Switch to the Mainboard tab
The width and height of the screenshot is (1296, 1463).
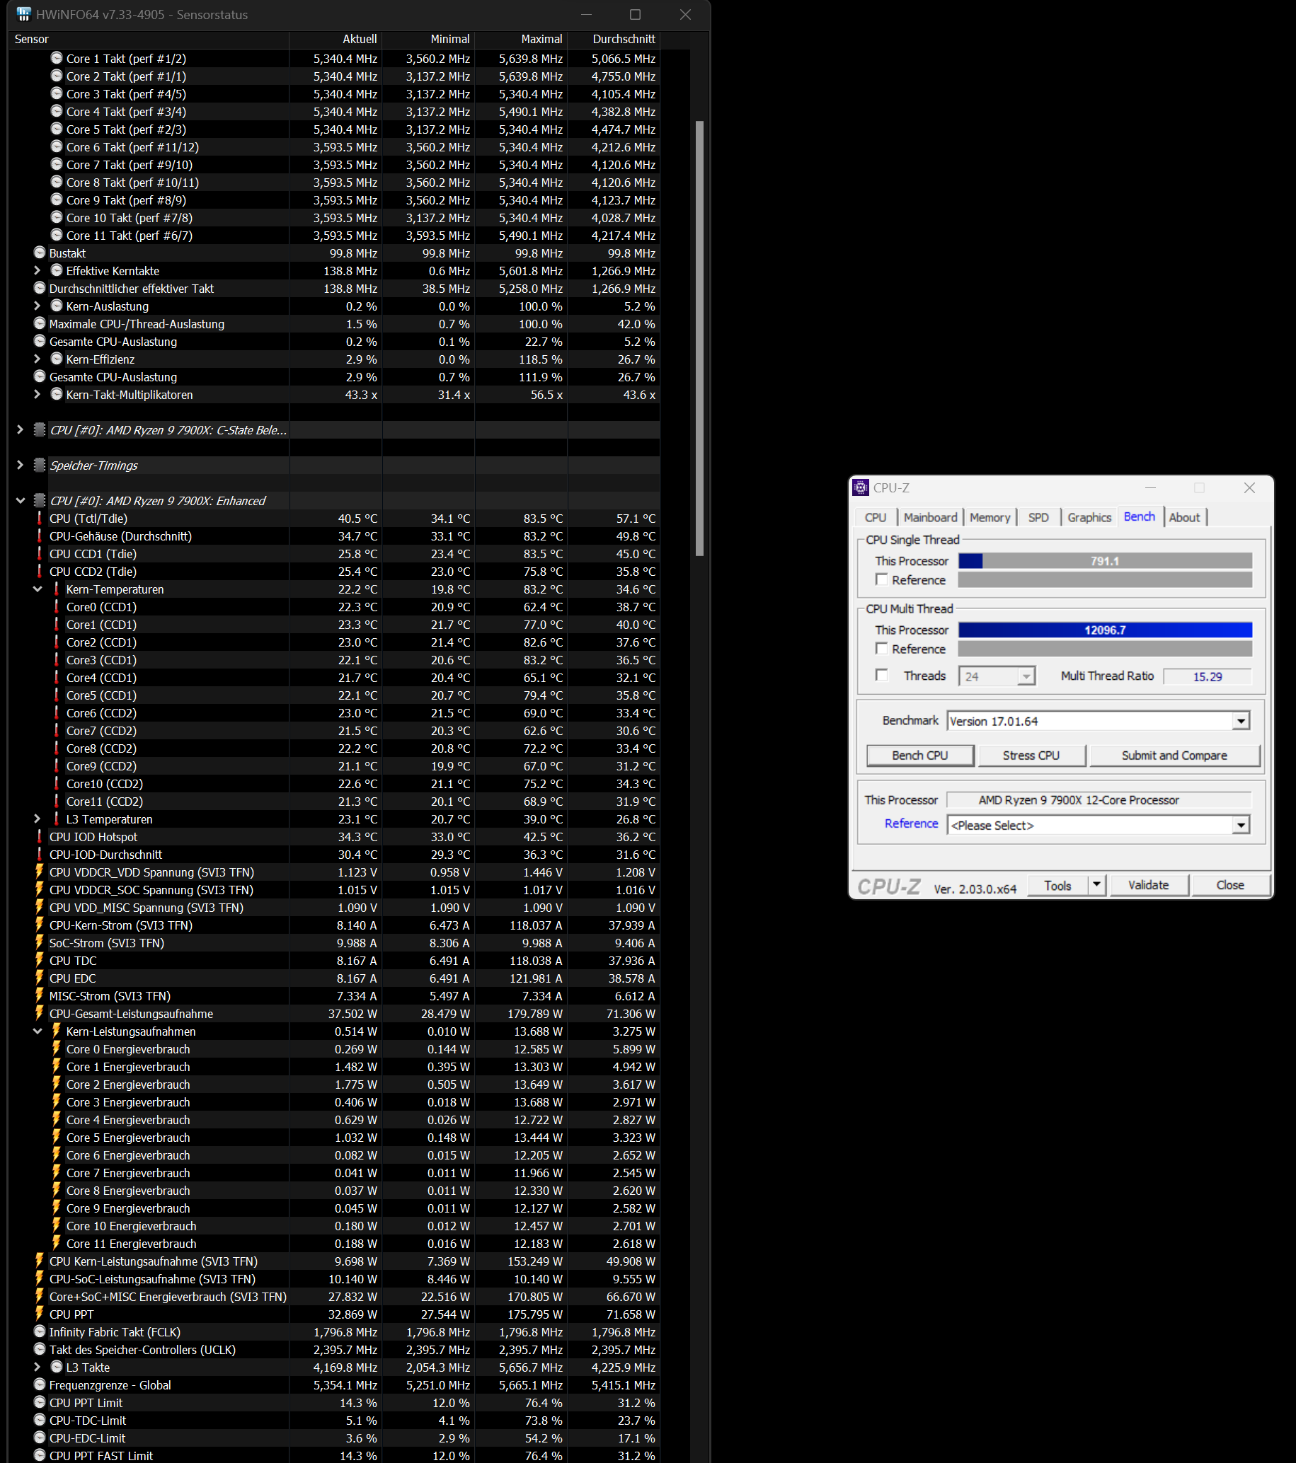coord(930,517)
